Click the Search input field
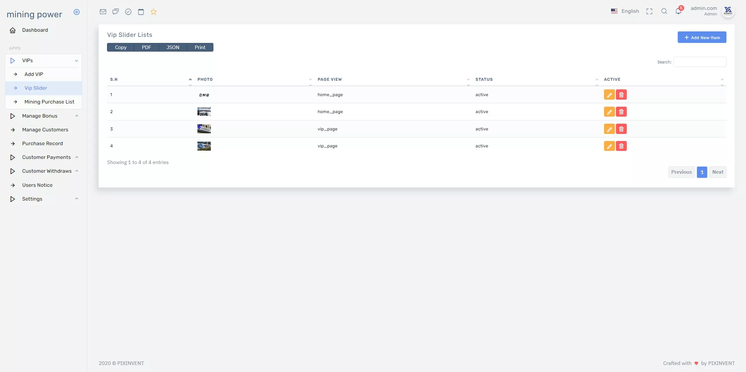 pos(700,62)
